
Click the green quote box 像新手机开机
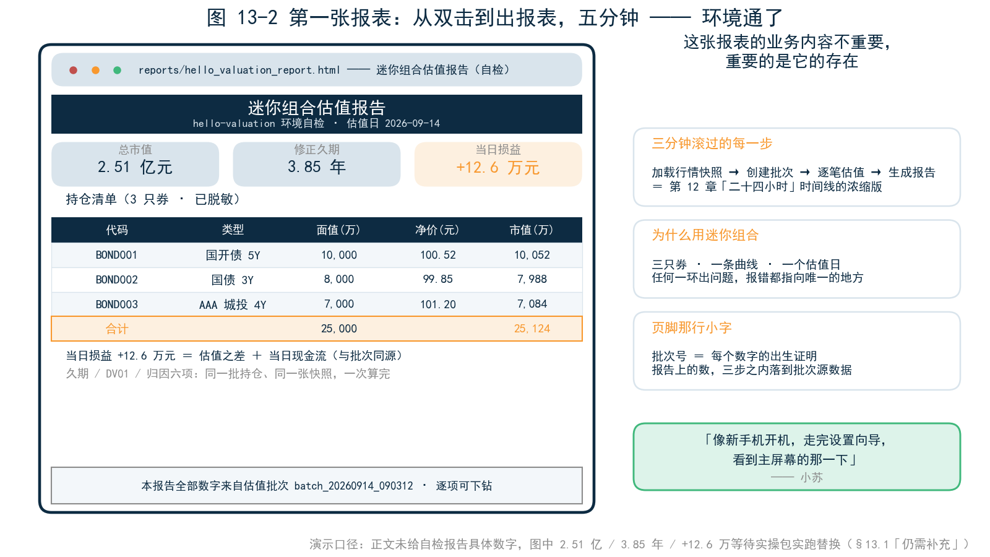pyautogui.click(x=797, y=457)
